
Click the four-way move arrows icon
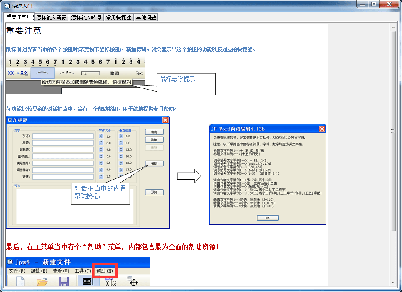pos(134,282)
